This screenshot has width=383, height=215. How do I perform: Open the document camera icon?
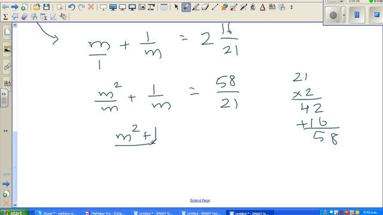click(151, 7)
